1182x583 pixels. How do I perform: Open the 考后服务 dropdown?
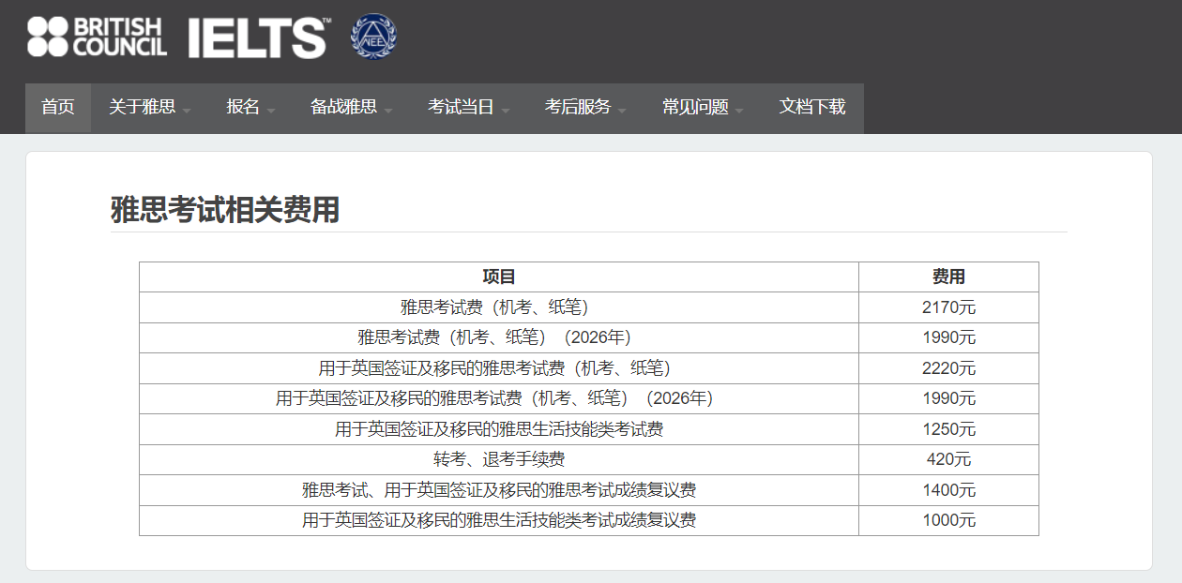(585, 108)
